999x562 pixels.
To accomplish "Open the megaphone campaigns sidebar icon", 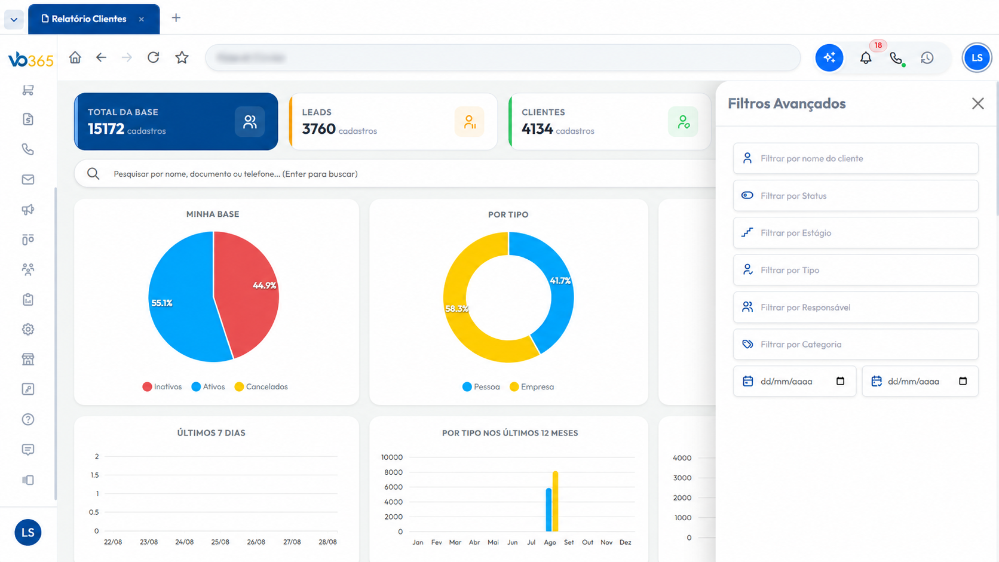I will [x=28, y=210].
